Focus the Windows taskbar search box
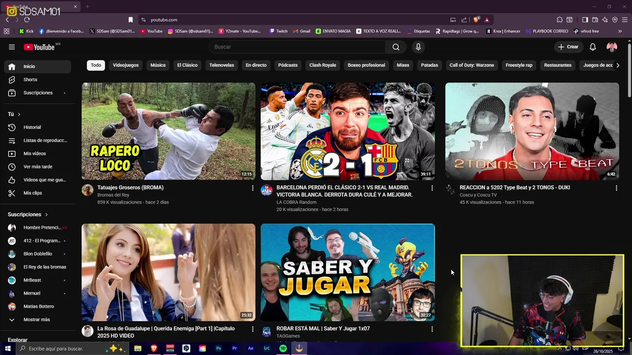 pyautogui.click(x=73, y=349)
